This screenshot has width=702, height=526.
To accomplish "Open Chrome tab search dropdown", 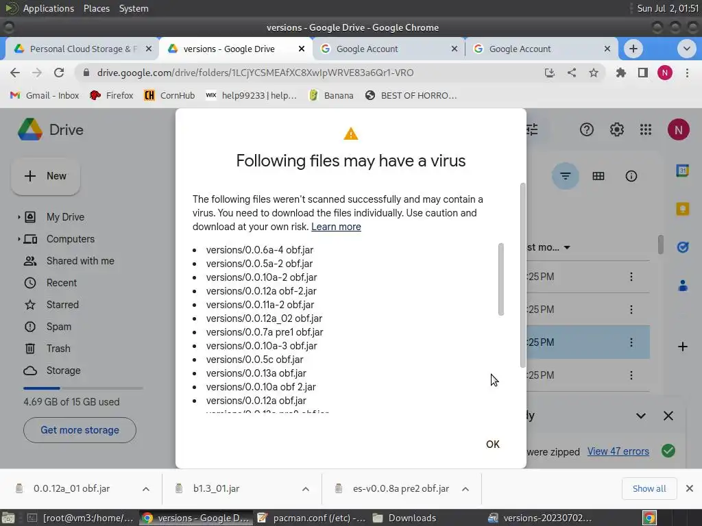I will click(x=686, y=49).
